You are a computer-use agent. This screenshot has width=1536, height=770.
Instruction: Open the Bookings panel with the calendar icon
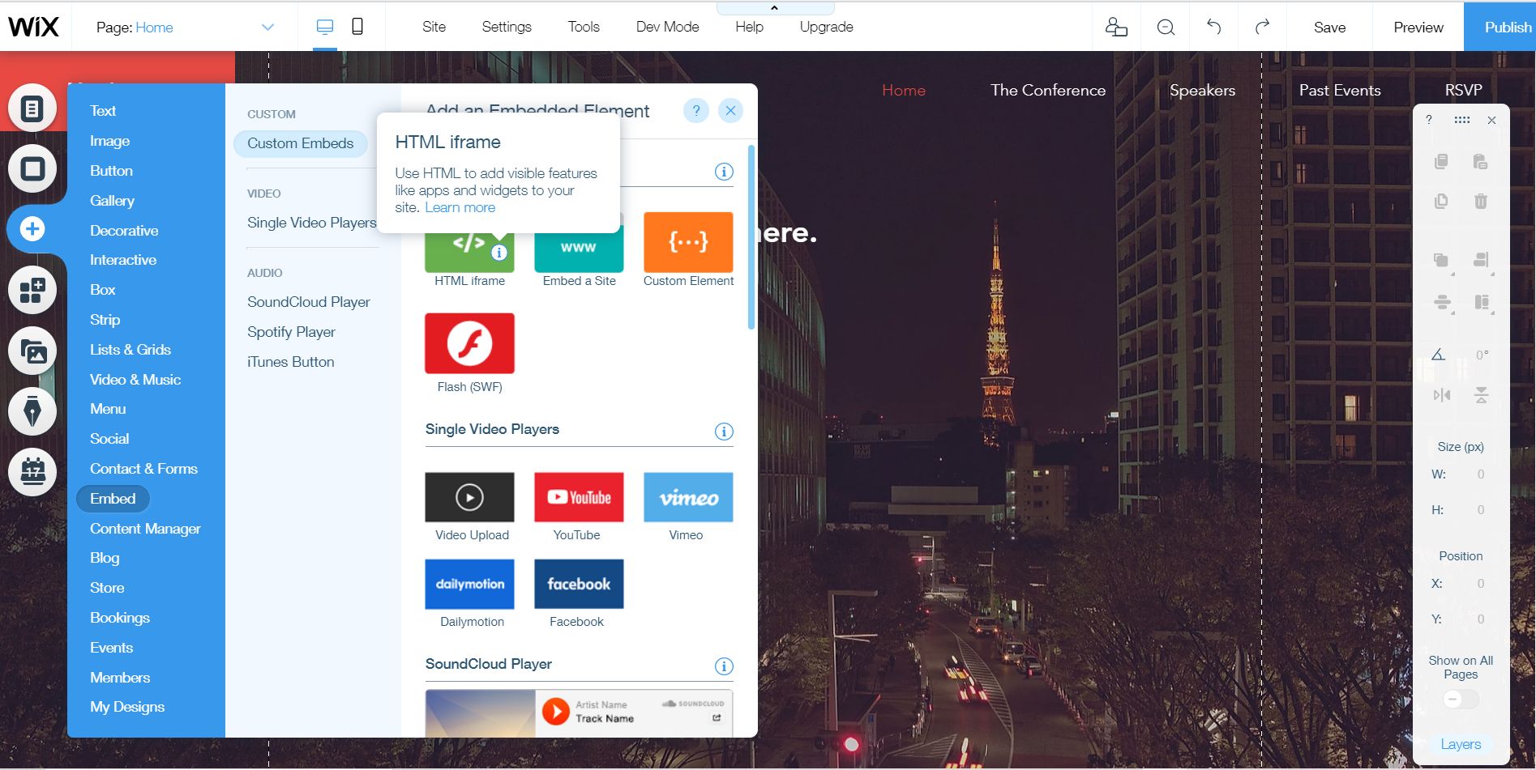click(32, 472)
